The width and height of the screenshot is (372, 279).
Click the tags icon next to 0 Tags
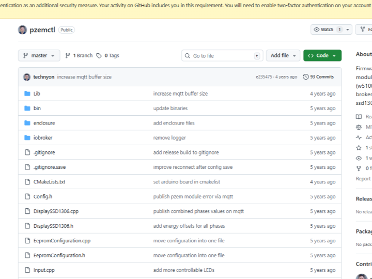tap(99, 56)
